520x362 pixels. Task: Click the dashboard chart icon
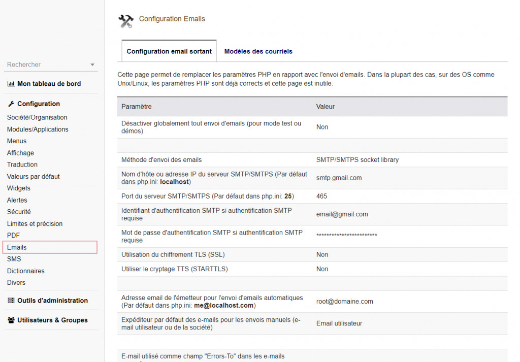(x=11, y=84)
